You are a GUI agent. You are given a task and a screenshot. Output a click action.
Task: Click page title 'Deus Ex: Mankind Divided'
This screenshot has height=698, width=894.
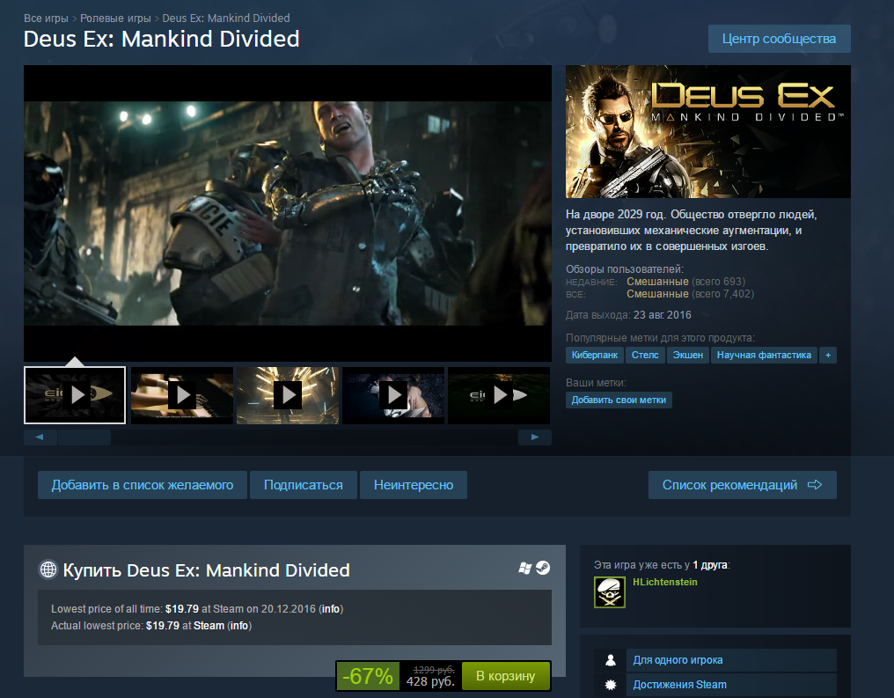[x=161, y=39]
